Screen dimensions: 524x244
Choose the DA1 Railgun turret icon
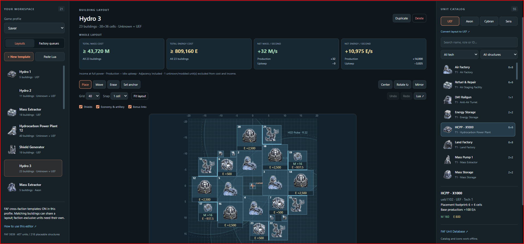pos(448,100)
